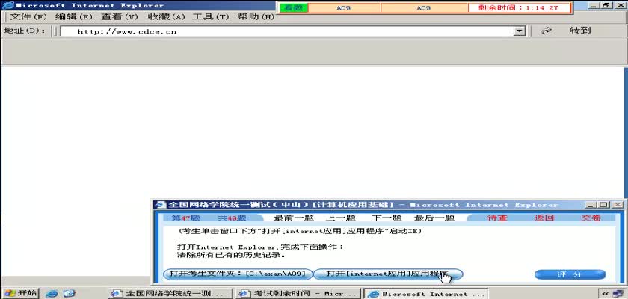Click the second quick launch icon
The image size is (628, 299).
point(70,294)
